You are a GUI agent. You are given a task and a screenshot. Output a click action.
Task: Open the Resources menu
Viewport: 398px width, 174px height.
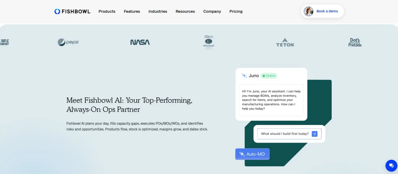(x=185, y=11)
